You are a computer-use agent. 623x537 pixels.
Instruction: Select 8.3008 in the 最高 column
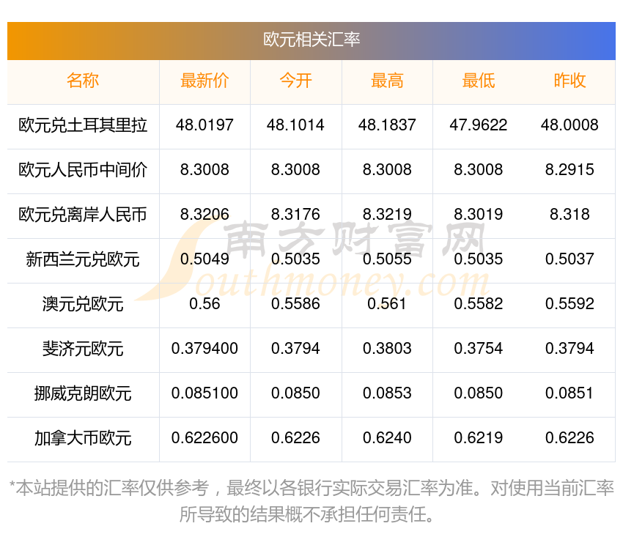[x=387, y=170]
